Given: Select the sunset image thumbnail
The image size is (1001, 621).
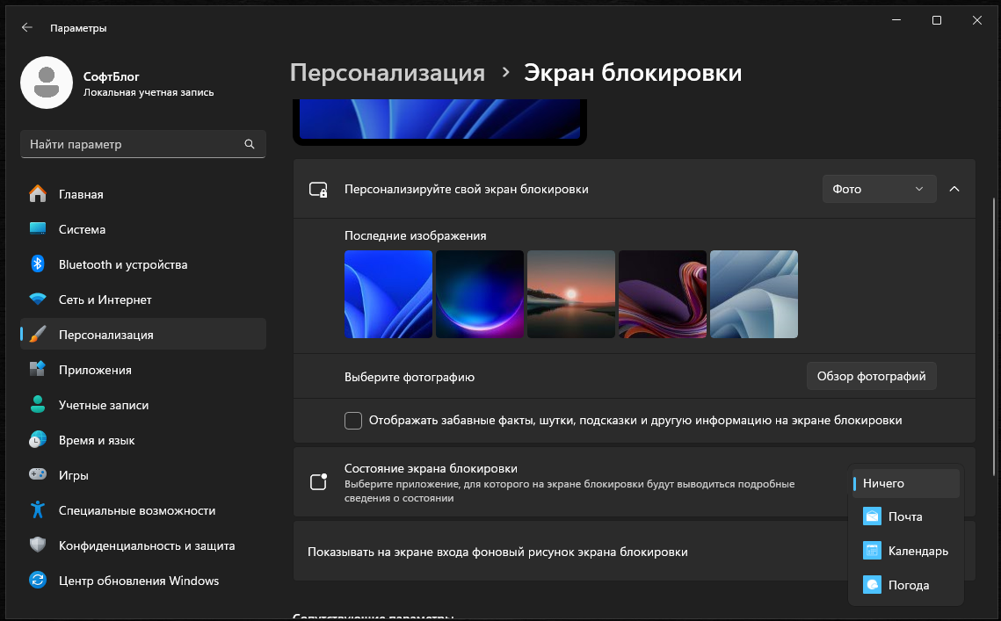Looking at the screenshot, I should pos(571,293).
